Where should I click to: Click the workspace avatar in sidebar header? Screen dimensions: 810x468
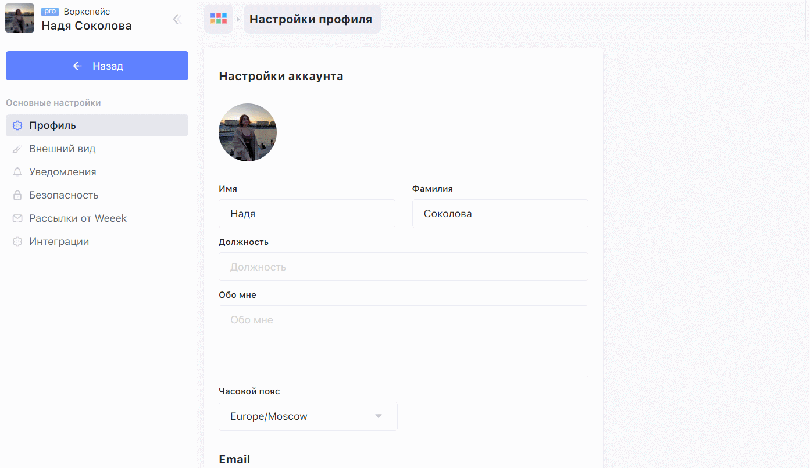20,18
